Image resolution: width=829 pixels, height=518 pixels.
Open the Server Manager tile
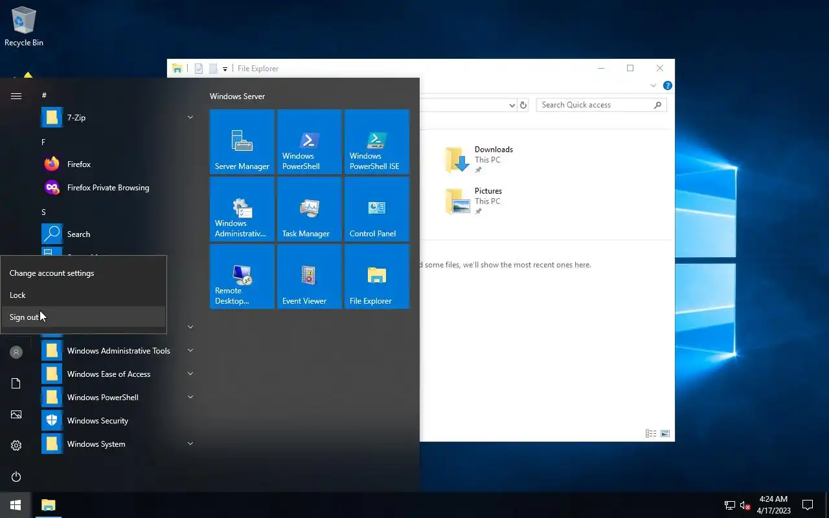(242, 142)
